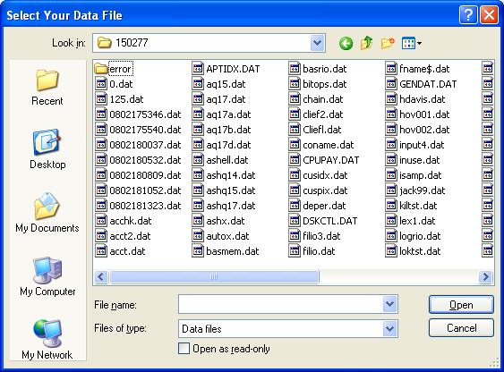Open the View menu button
Image resolution: width=504 pixels, height=372 pixels.
(412, 43)
